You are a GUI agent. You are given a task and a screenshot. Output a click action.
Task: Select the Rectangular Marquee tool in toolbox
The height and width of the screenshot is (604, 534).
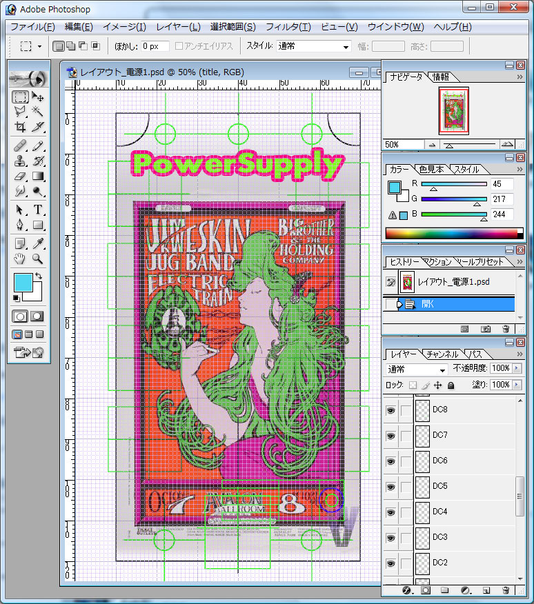point(20,97)
